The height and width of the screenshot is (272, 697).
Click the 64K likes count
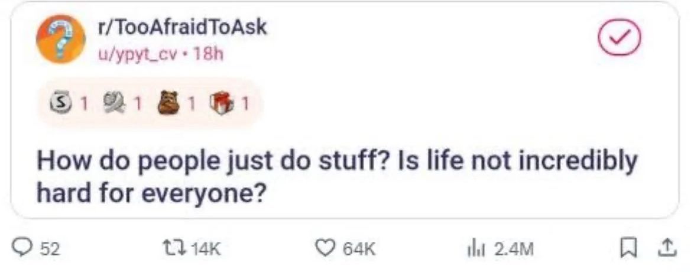pos(359,250)
